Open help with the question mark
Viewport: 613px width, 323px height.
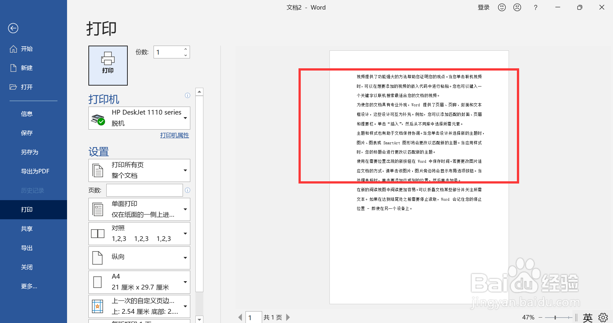click(535, 7)
